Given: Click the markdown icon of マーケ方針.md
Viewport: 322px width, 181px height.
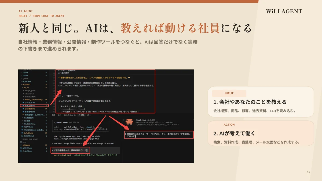Looking at the screenshot, I should click(23, 103).
